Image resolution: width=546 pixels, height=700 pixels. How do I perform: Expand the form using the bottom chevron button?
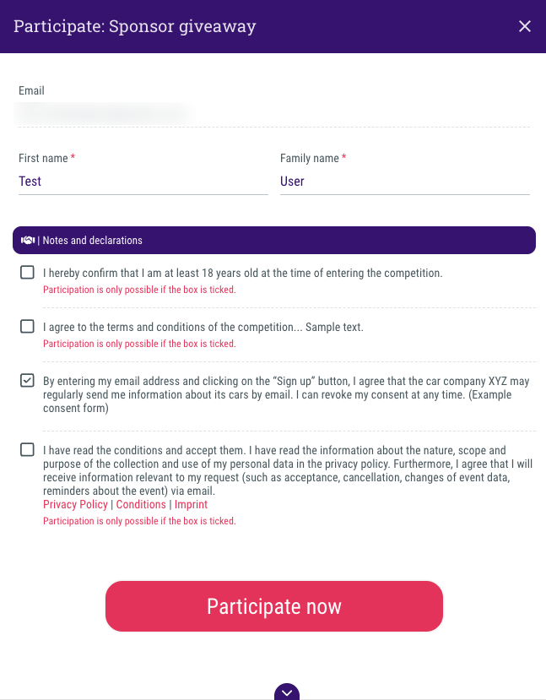[x=286, y=692]
